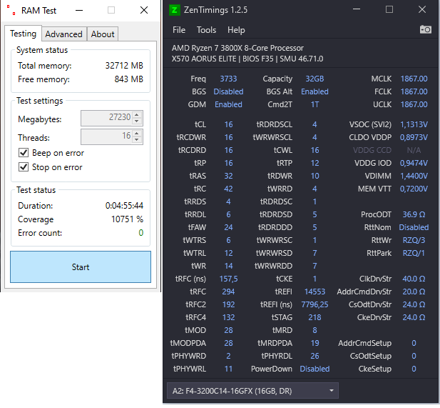Increase Megabytes value with up arrow
440x408 pixels.
(137, 115)
